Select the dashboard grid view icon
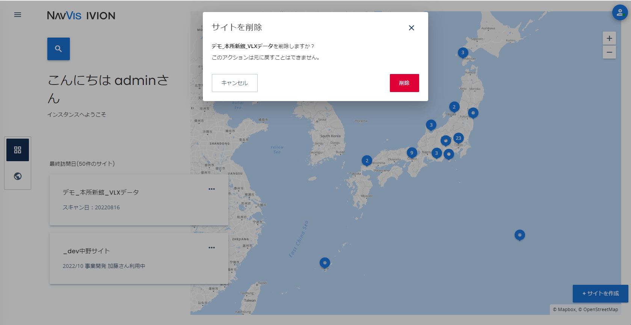 18,150
